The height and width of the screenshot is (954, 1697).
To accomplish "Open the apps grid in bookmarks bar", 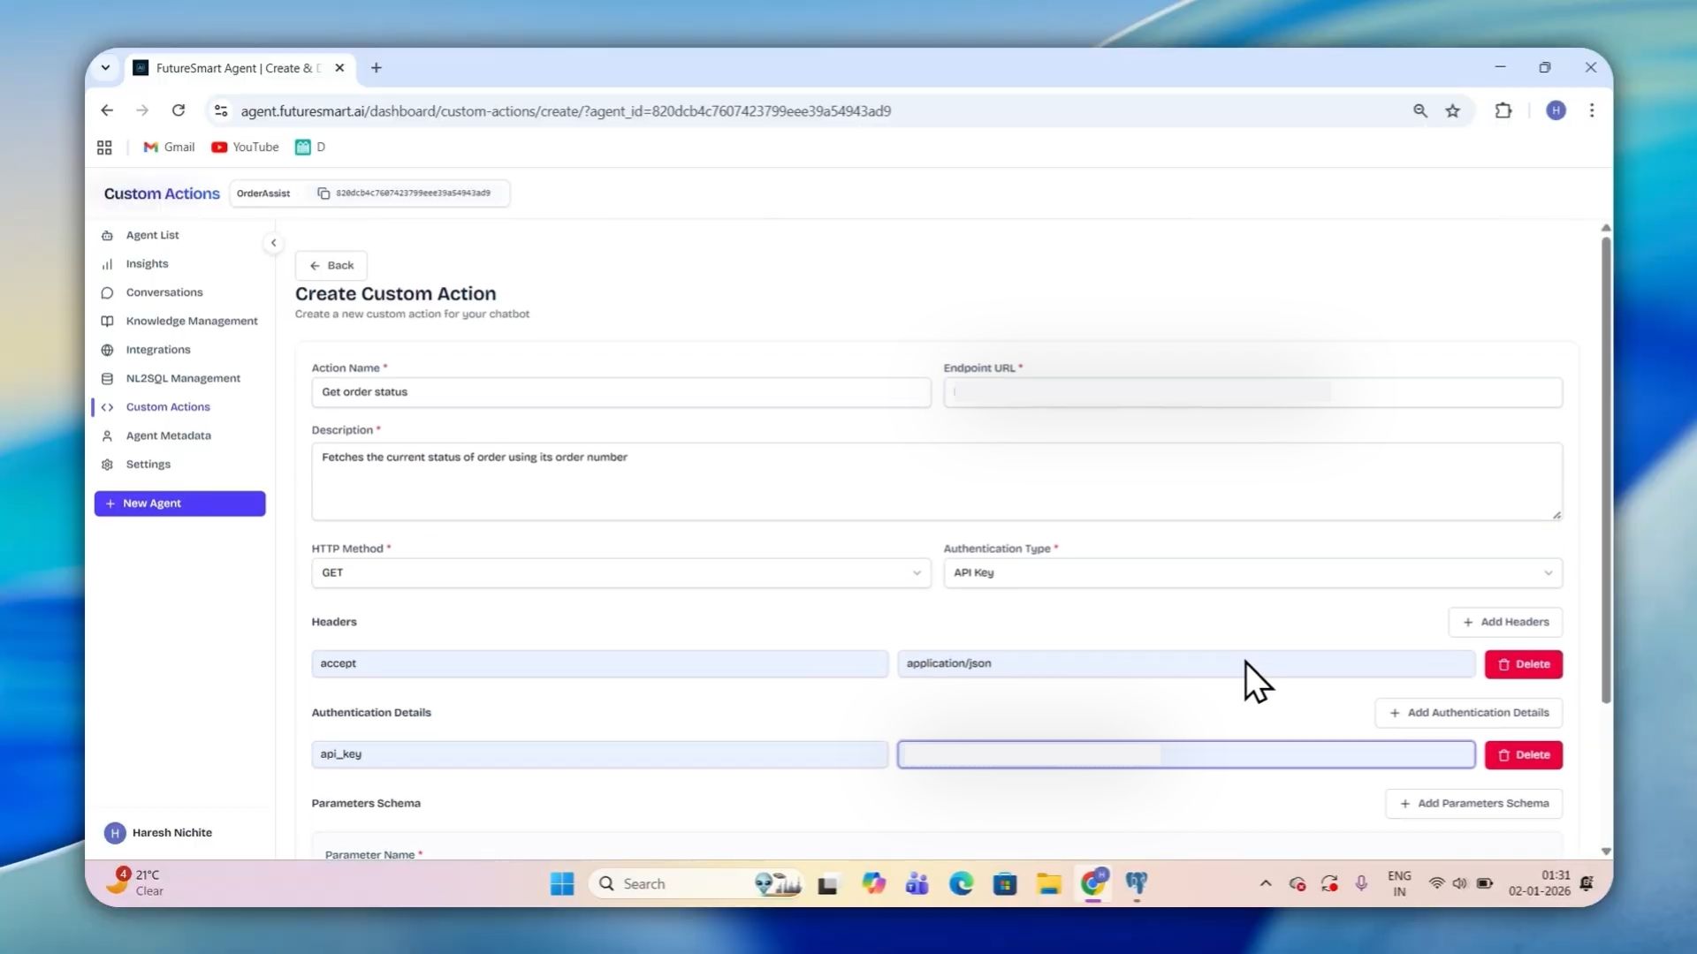I will pyautogui.click(x=104, y=148).
